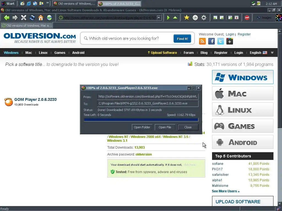Click the old version search box
Screen dimensions: 282x211
point(128,38)
